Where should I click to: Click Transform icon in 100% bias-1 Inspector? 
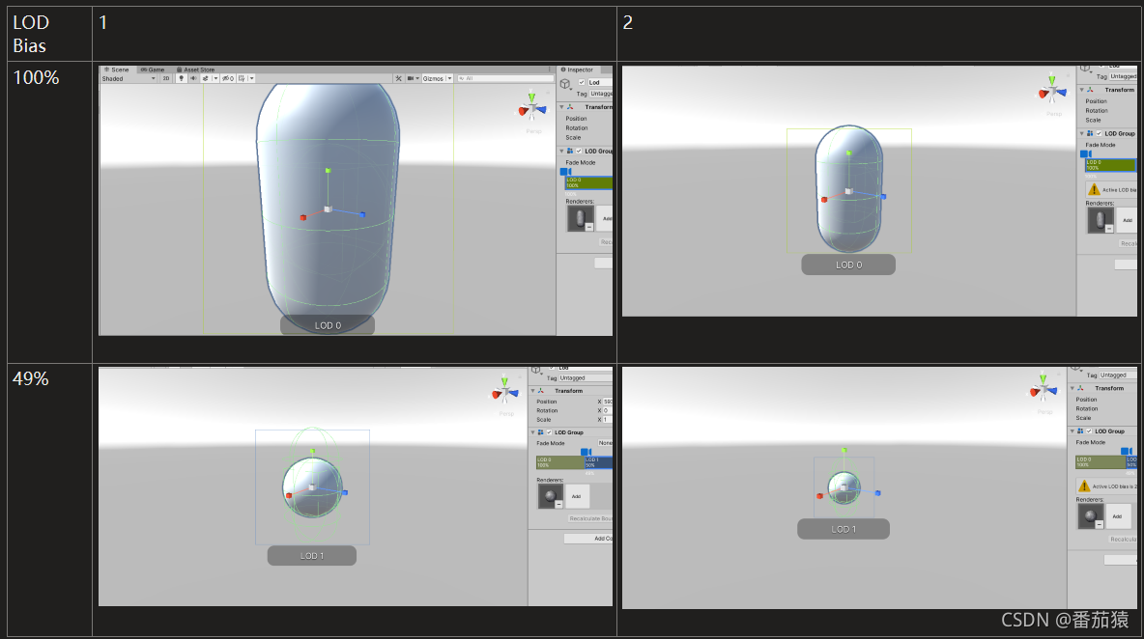570,107
